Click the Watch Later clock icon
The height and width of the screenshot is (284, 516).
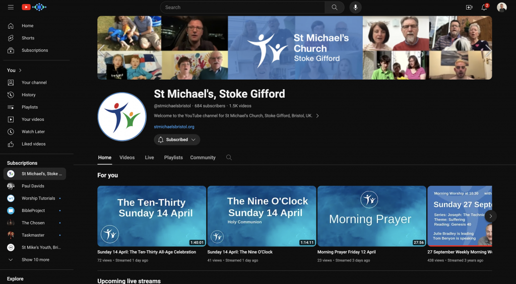coord(11,131)
